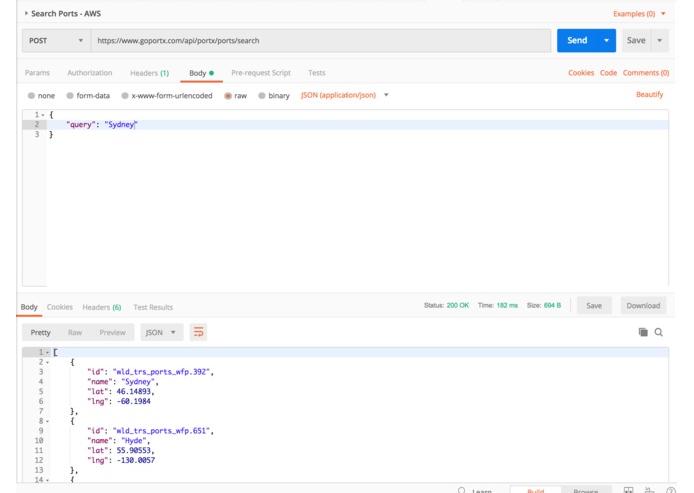Open the JSON (application/json) content type dropdown
694x493 pixels.
click(x=345, y=95)
